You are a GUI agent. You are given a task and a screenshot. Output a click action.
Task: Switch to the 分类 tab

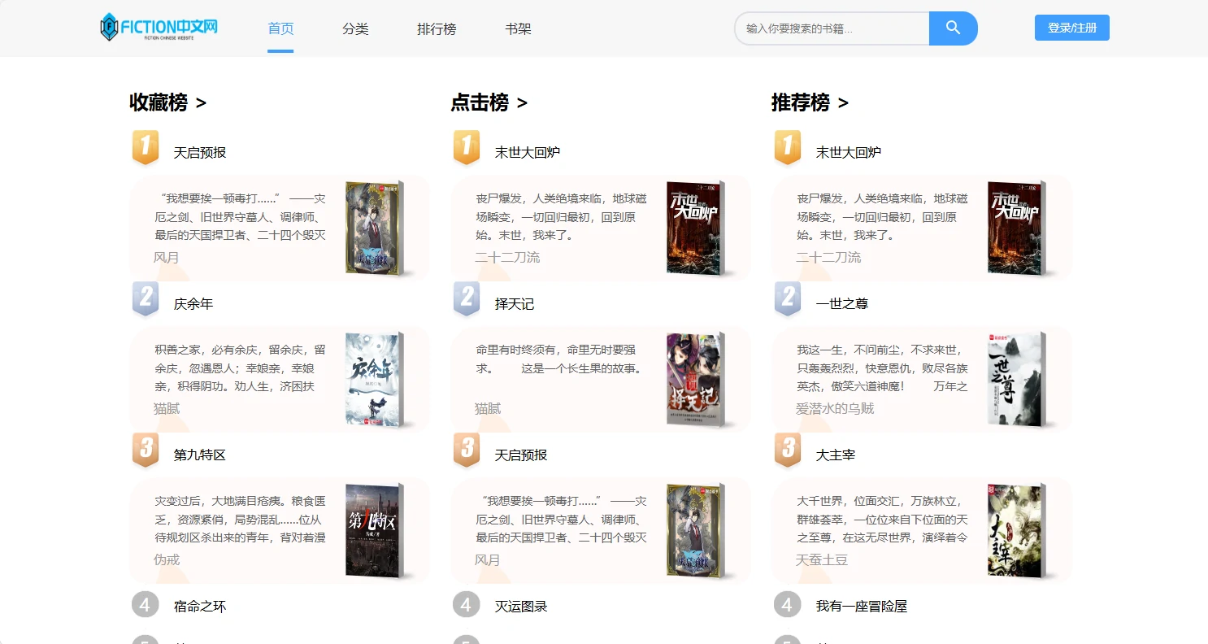pos(355,29)
